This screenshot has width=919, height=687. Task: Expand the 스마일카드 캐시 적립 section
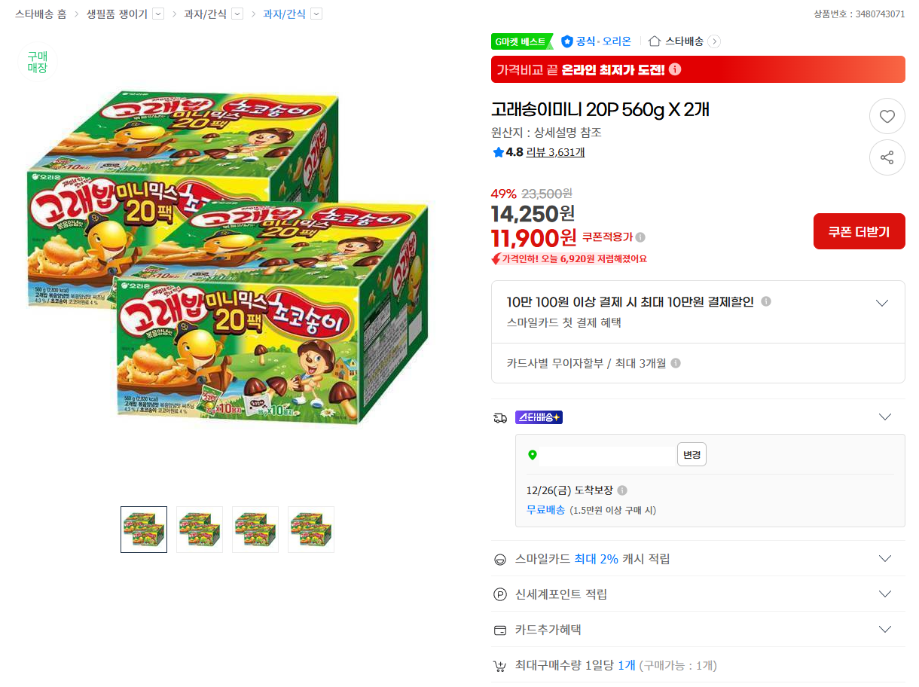click(882, 558)
